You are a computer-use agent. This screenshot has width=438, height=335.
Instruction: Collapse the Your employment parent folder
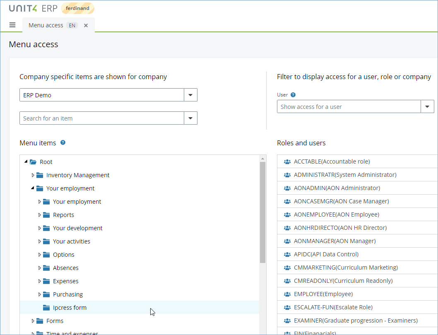[33, 188]
